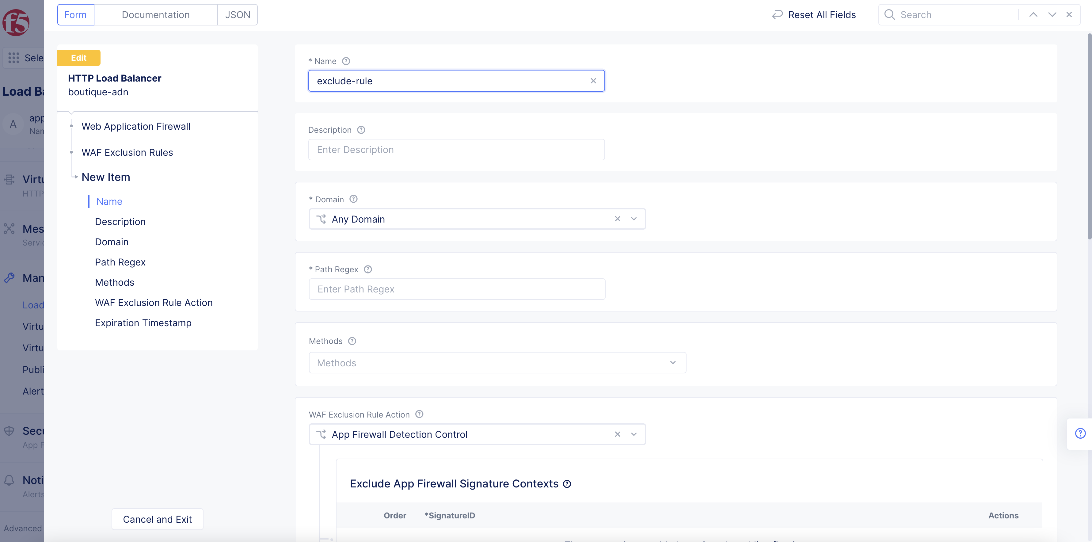Click the Description help icon

click(361, 130)
